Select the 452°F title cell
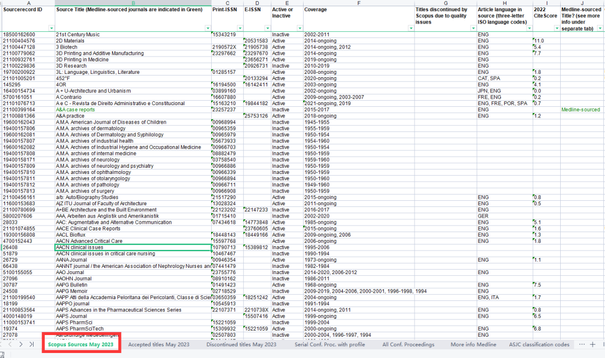 pos(133,78)
